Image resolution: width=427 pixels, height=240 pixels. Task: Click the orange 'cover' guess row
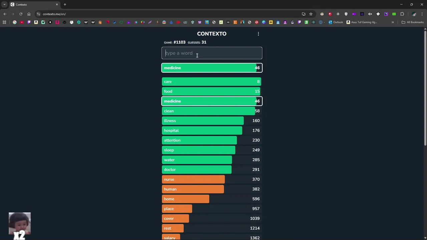pyautogui.click(x=212, y=218)
